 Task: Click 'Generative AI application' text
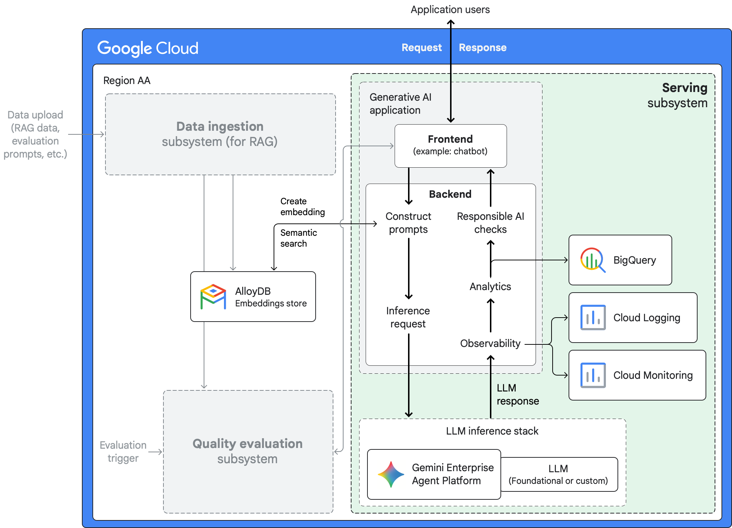[400, 104]
